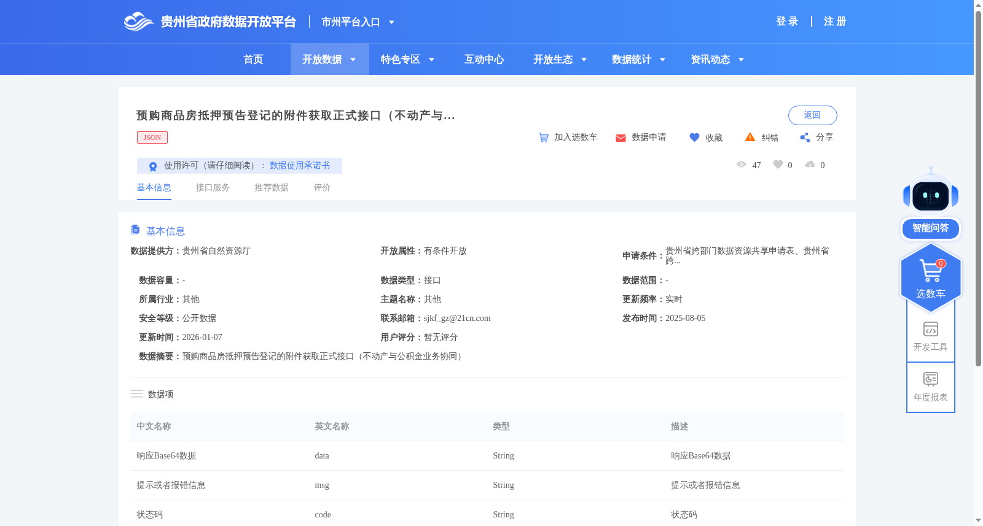The height and width of the screenshot is (526, 983).
Task: Click the dataset title heading
Action: (296, 115)
